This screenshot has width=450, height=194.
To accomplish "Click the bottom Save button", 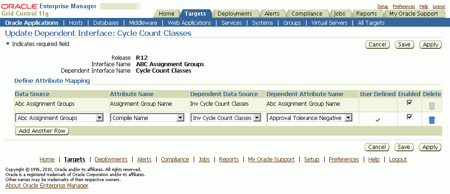I will pyautogui.click(x=404, y=147).
